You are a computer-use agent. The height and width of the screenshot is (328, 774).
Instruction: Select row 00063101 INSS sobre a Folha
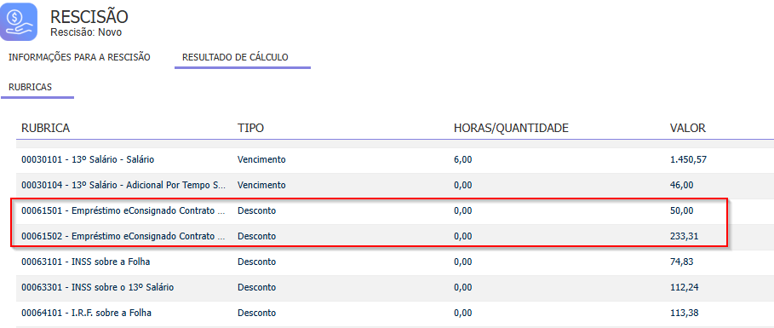(395, 262)
